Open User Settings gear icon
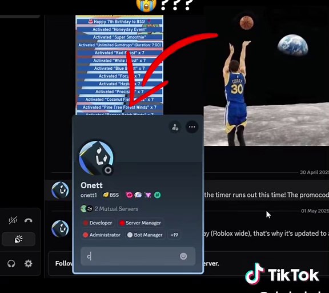The image size is (329, 293). coord(29,263)
